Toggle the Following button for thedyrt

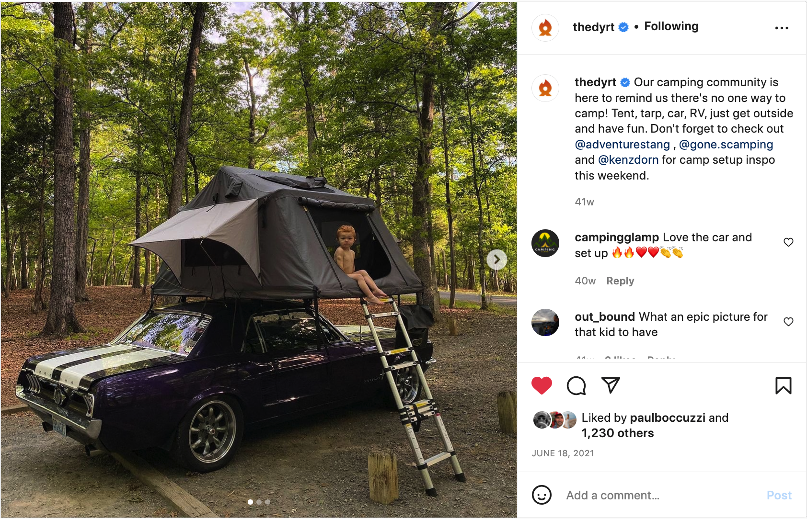(671, 26)
